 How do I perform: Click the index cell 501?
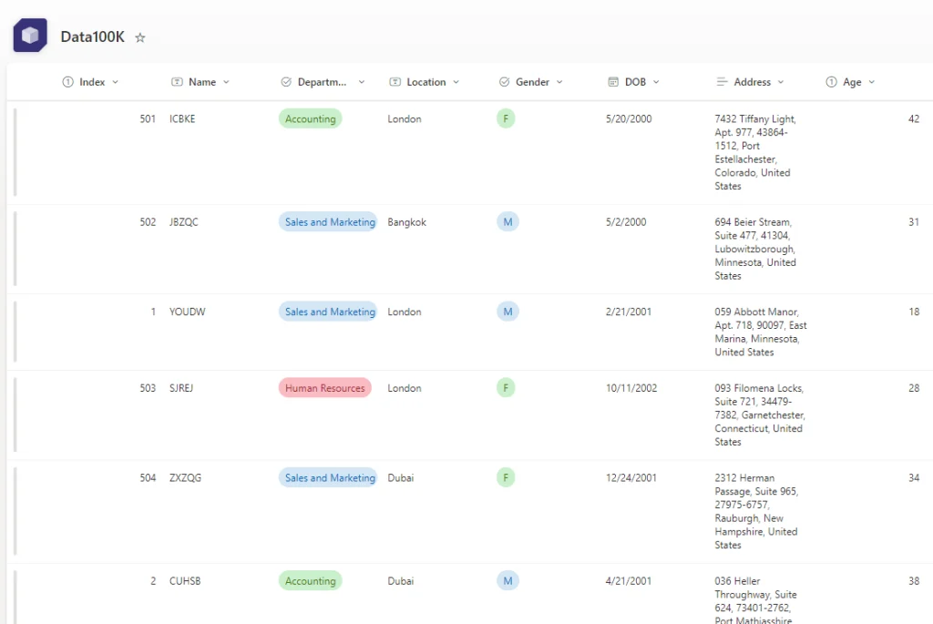click(x=148, y=119)
